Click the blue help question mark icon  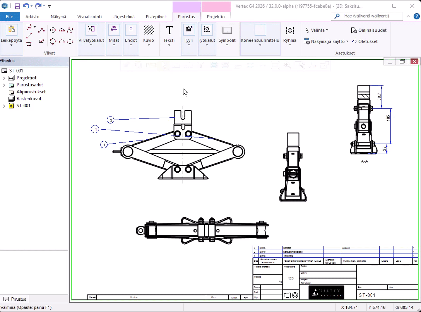pos(417,16)
